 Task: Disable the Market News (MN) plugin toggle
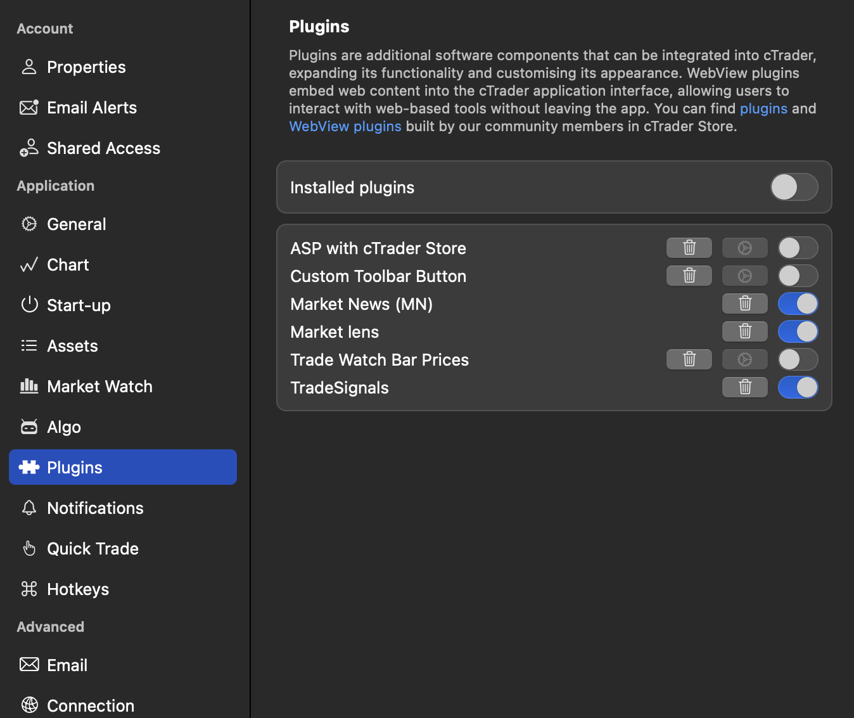click(798, 304)
